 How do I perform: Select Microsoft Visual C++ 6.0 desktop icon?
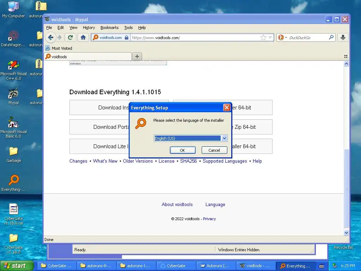point(13,70)
